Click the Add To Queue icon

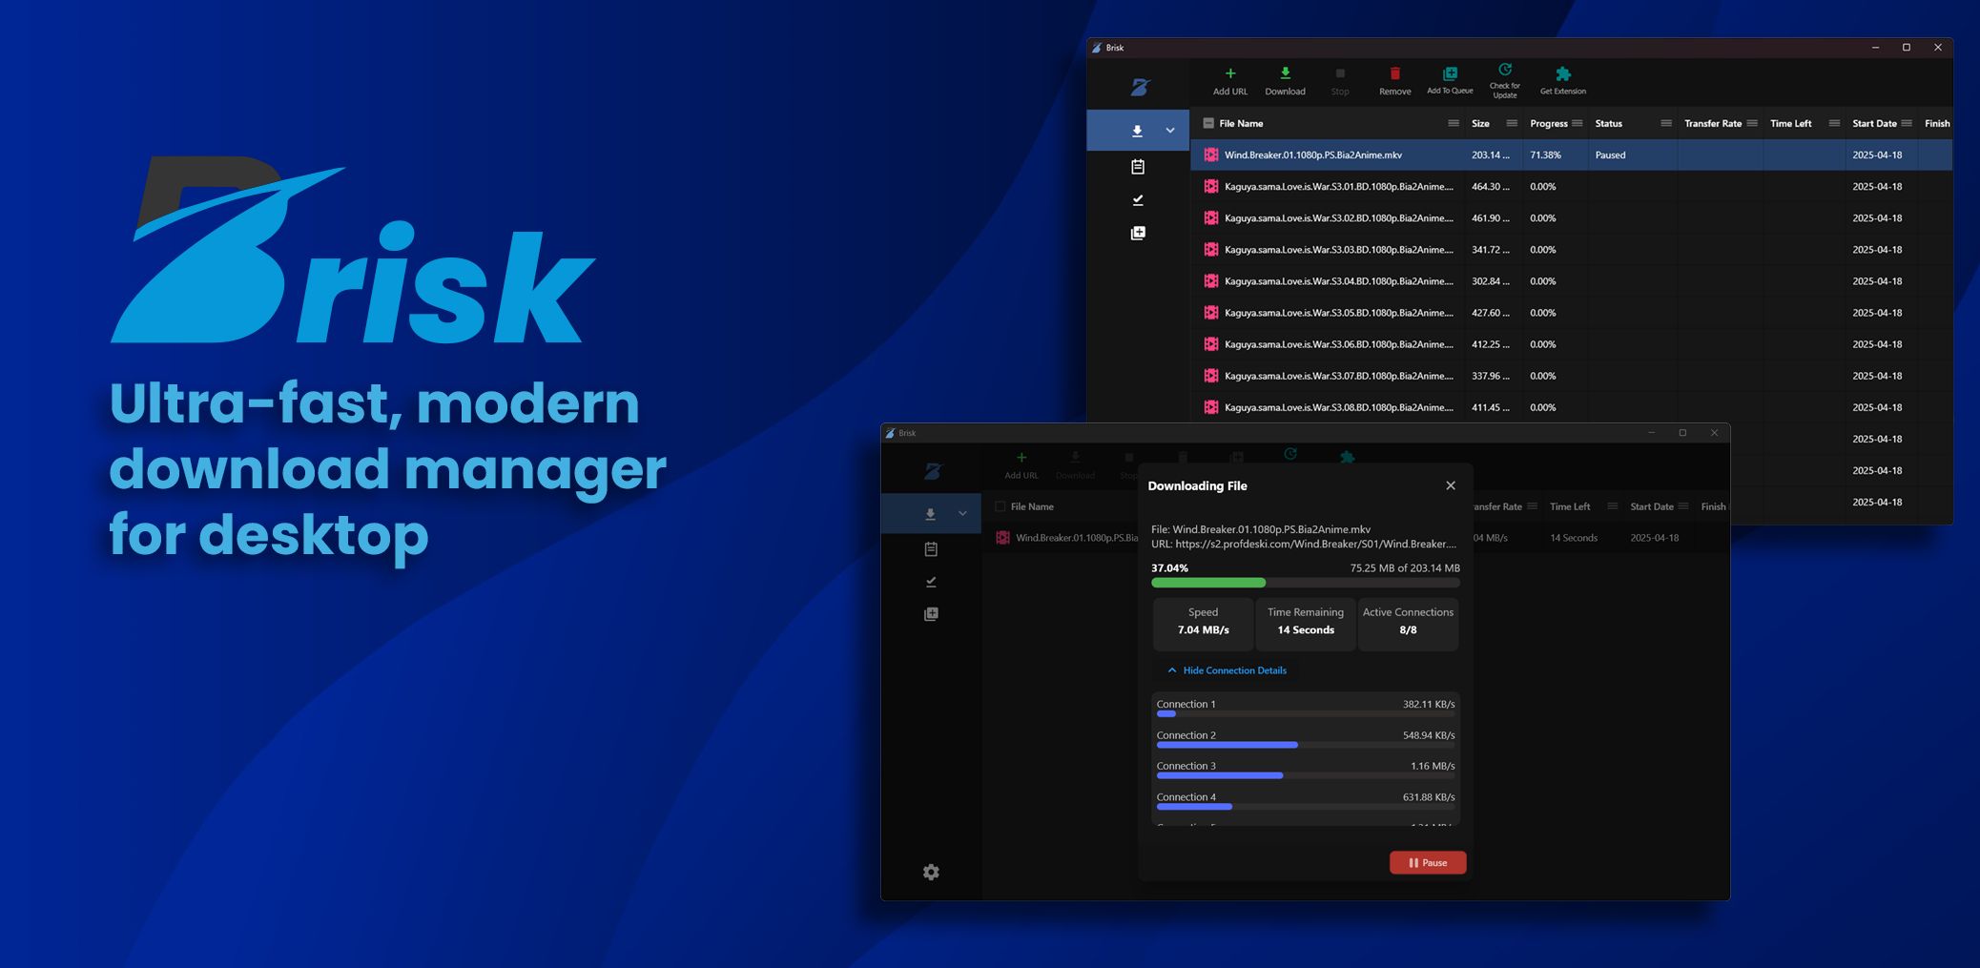point(1450,72)
